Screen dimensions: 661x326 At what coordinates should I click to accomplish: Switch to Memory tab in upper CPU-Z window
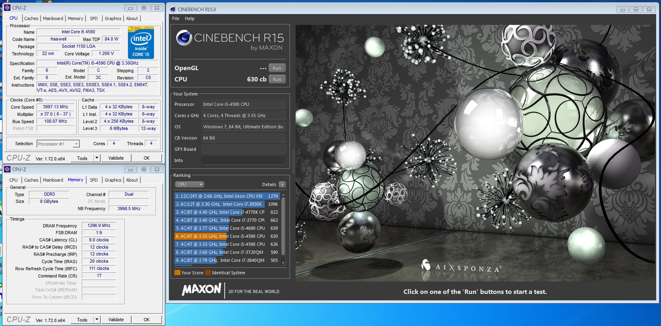point(75,18)
